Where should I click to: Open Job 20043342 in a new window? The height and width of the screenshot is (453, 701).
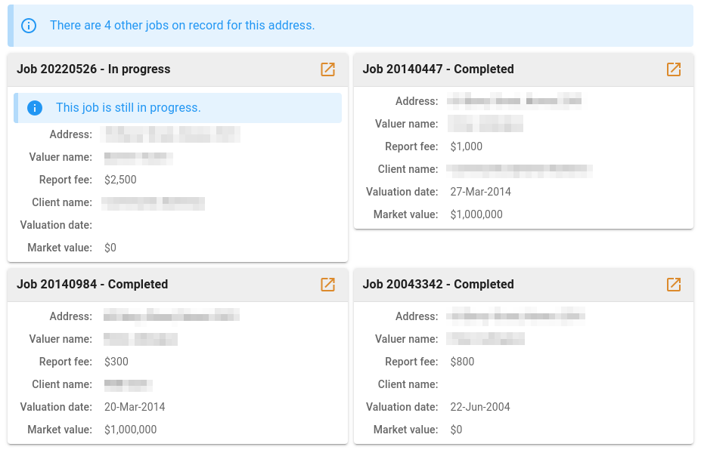tap(673, 285)
